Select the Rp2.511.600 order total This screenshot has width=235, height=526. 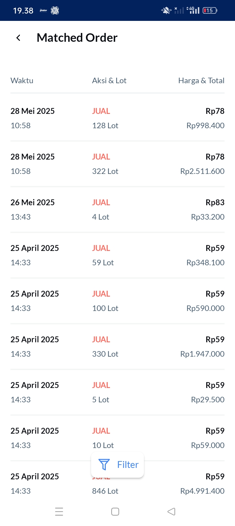coord(202,171)
